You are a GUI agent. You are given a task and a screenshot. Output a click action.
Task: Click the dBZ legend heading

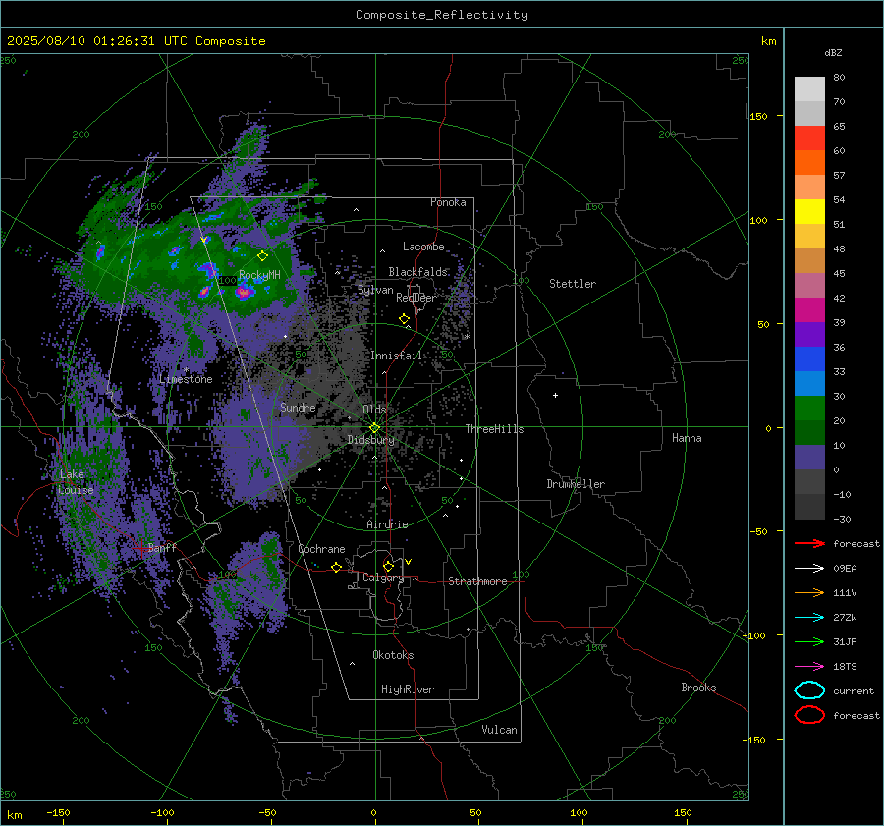(x=833, y=52)
